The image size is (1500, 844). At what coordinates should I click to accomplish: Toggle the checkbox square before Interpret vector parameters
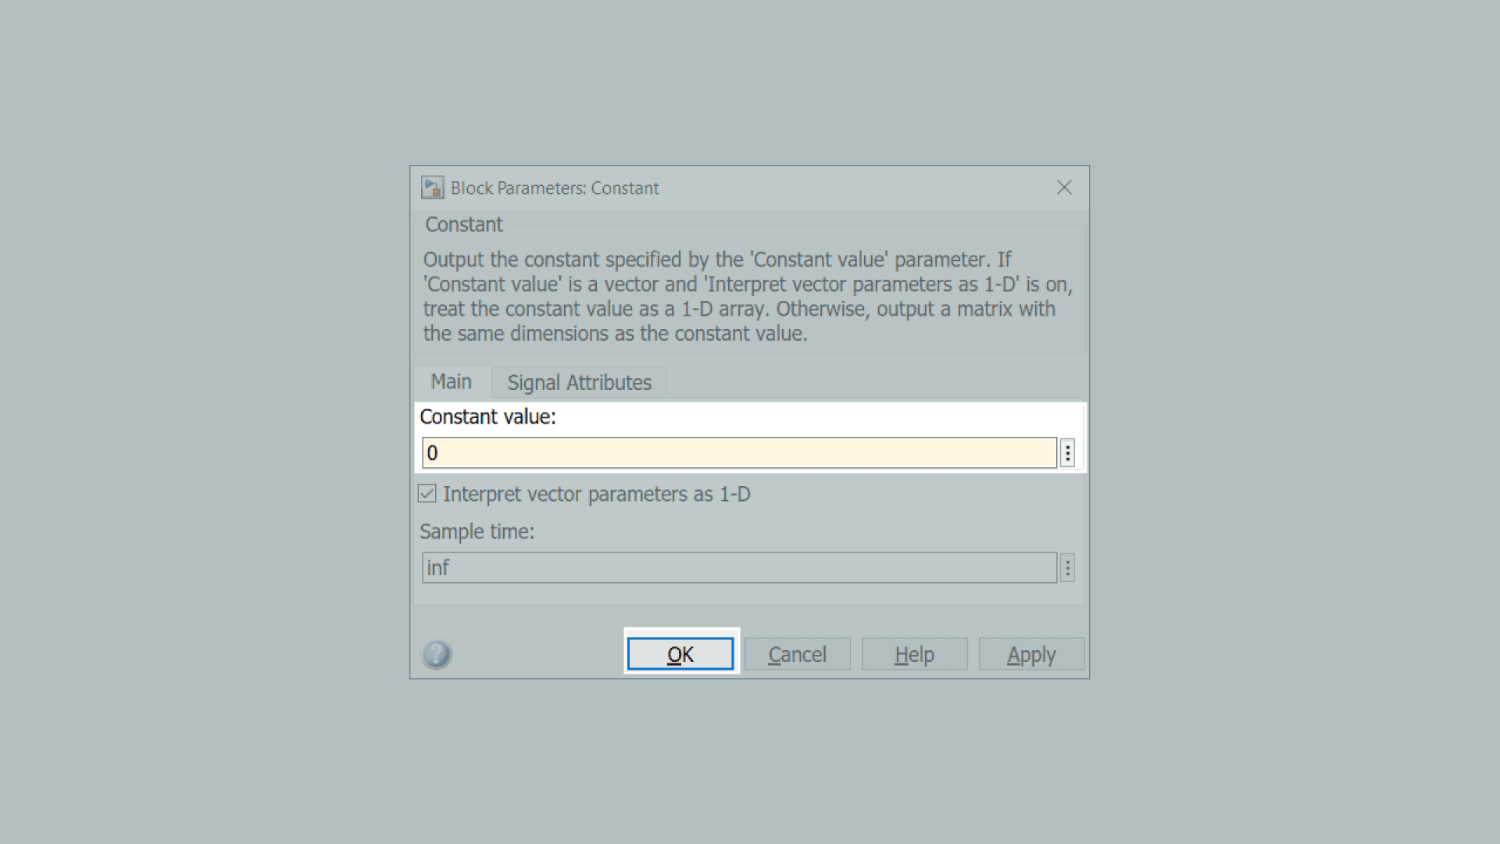point(427,493)
